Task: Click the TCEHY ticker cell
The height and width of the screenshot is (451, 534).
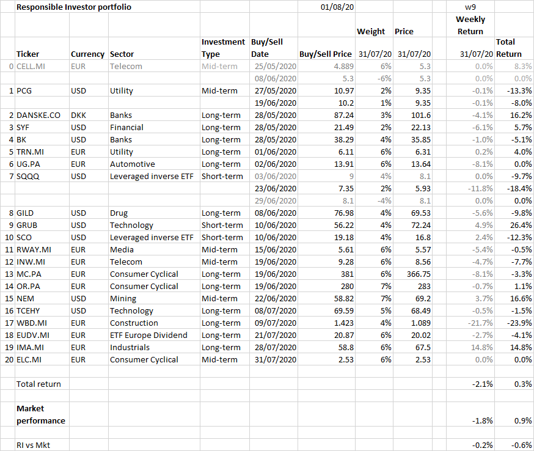Action: (x=30, y=310)
